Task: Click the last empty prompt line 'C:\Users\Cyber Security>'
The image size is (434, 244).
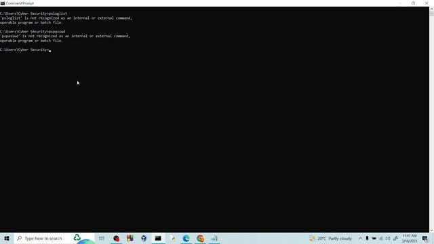Action: click(x=24, y=49)
